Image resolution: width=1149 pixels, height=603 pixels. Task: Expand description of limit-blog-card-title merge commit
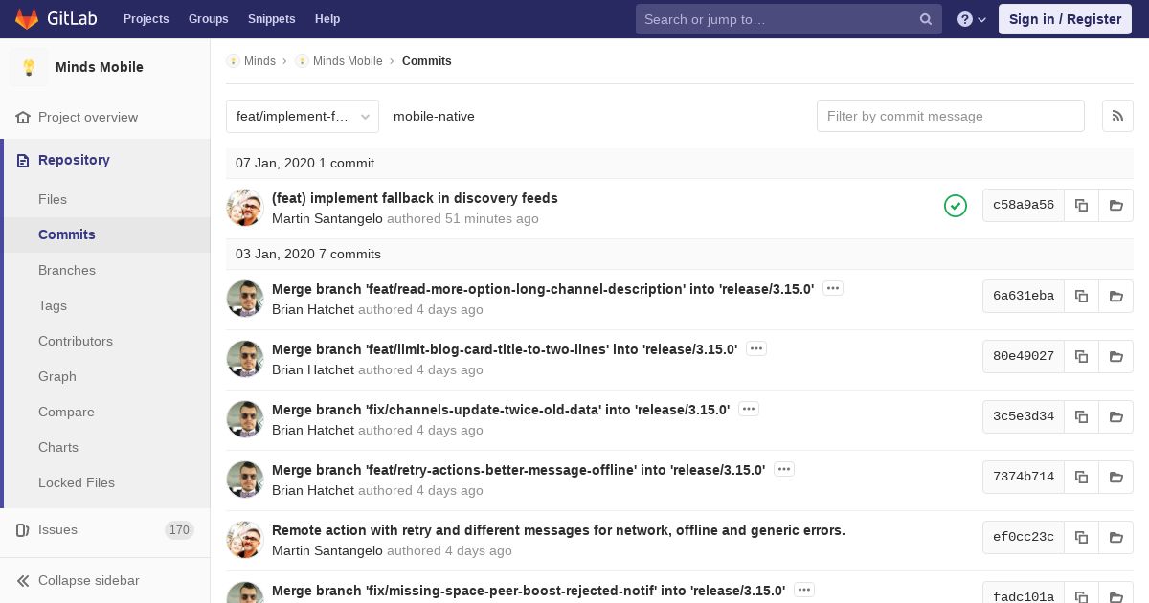click(756, 348)
